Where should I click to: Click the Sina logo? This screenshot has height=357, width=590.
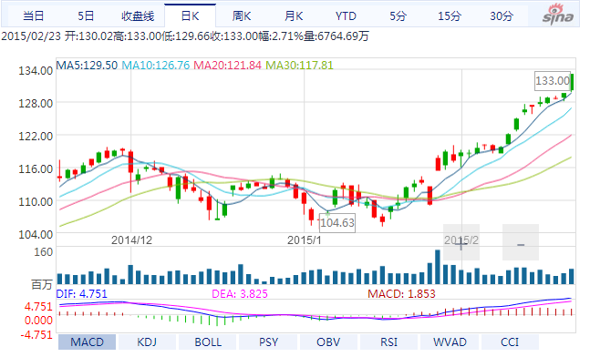pos(558,15)
